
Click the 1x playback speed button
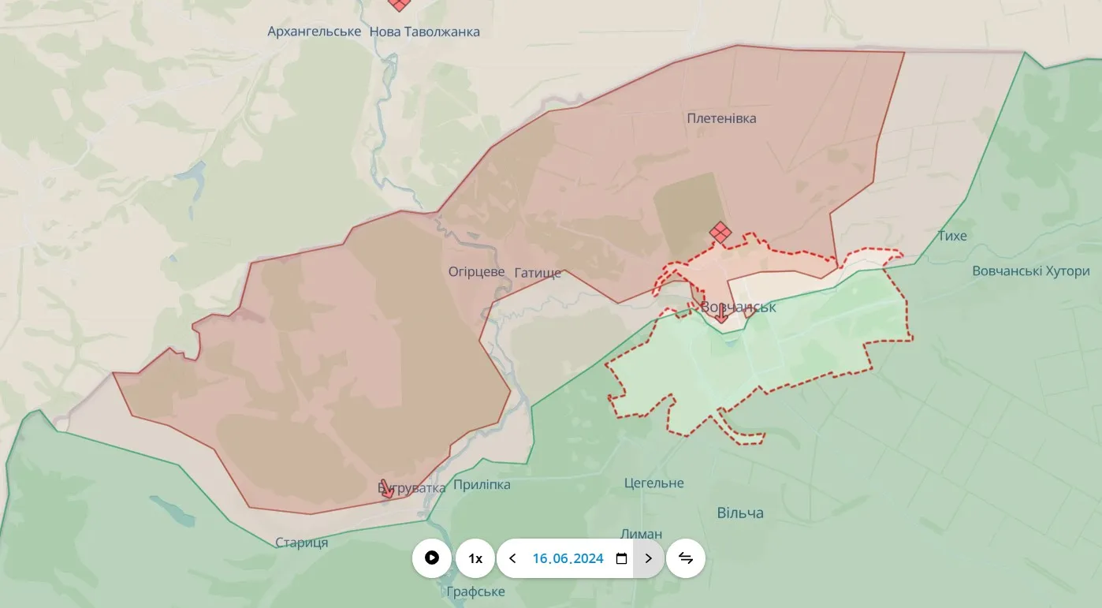tap(475, 558)
